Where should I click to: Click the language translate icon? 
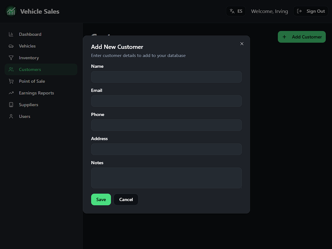[232, 11]
